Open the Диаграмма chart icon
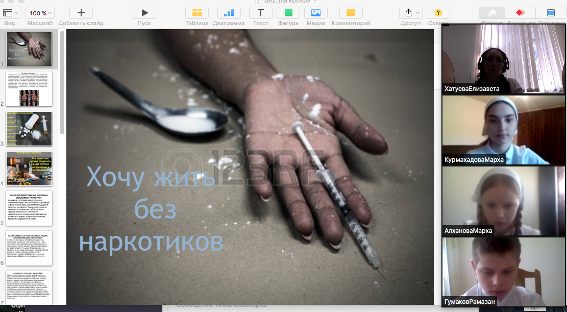567x312 pixels. 229,13
